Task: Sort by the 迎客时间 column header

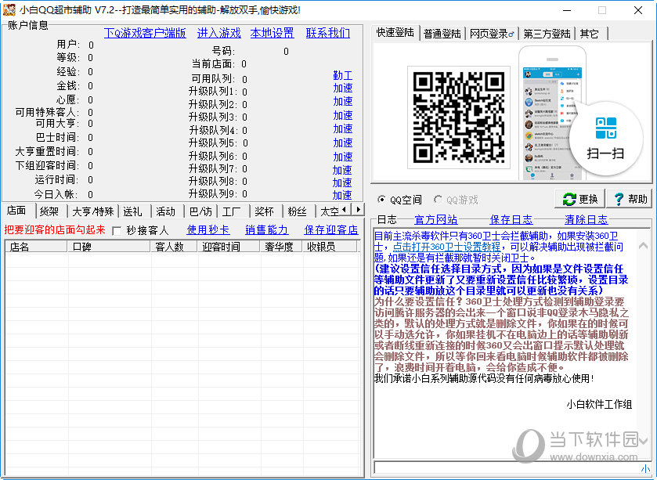Action: pyautogui.click(x=229, y=247)
